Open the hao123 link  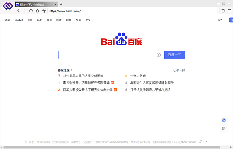click(x=19, y=20)
